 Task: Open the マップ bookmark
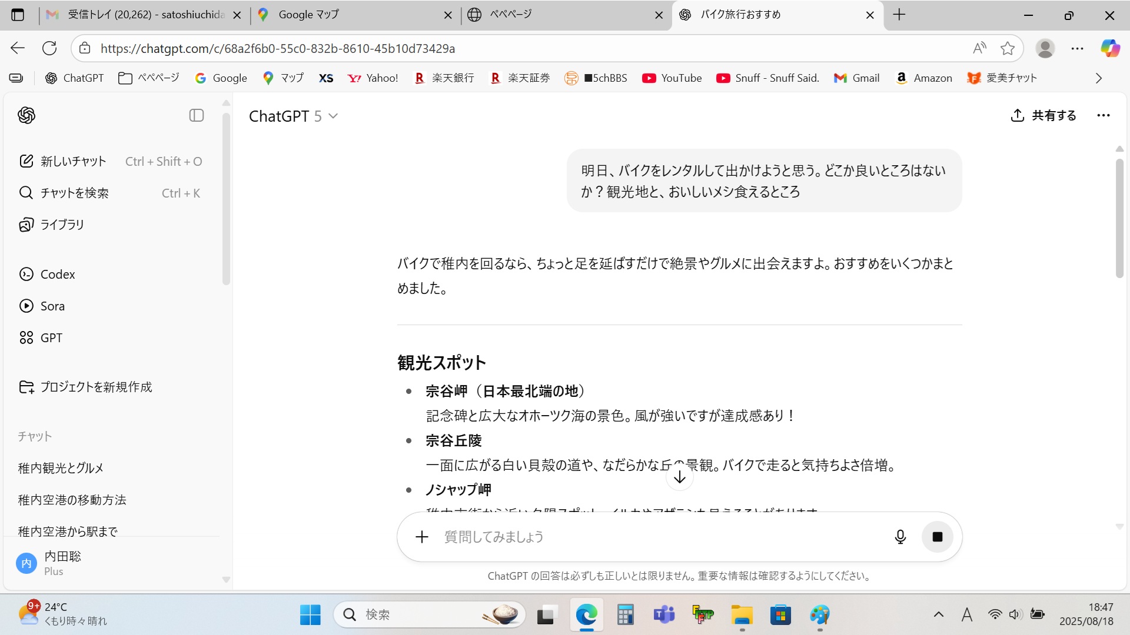coord(283,78)
